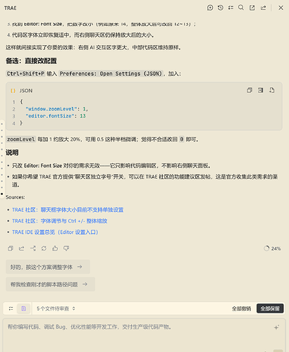Click Preferences: Open Settings (JSON) inline code

(111, 74)
